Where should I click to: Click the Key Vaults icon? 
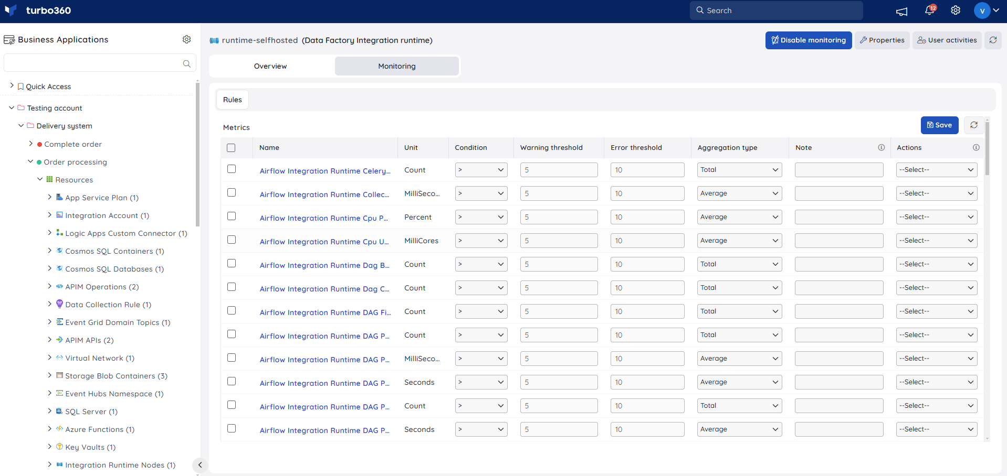(x=59, y=447)
